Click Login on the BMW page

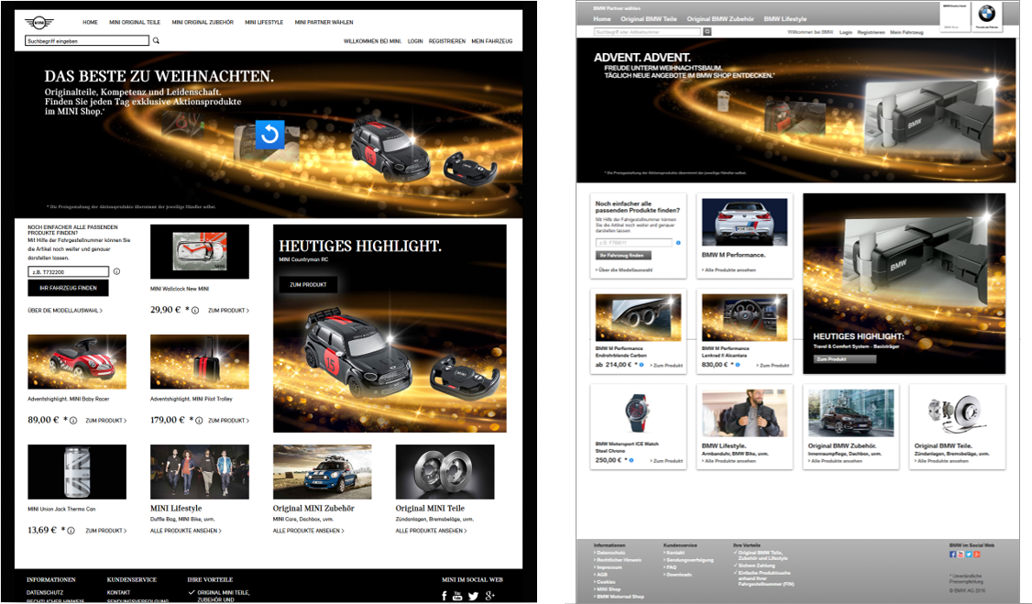click(846, 32)
